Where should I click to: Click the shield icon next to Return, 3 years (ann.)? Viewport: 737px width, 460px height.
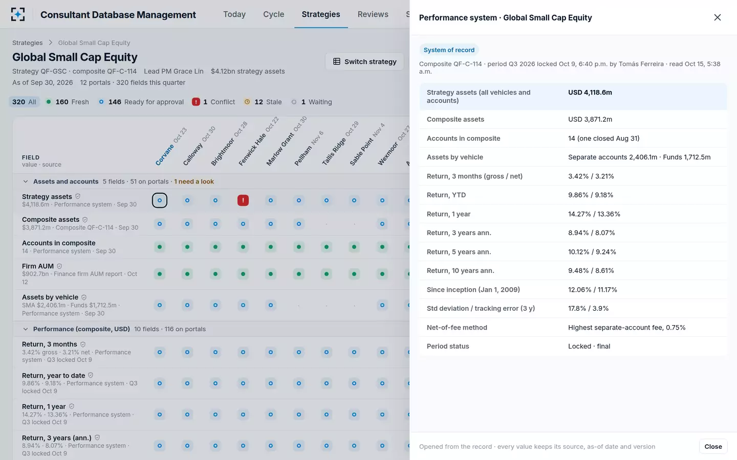(x=97, y=438)
